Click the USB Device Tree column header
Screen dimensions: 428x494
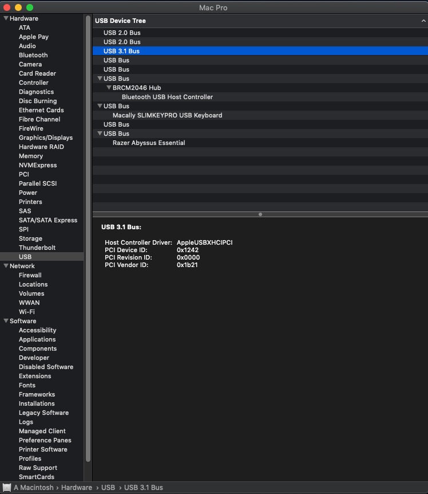(x=120, y=21)
